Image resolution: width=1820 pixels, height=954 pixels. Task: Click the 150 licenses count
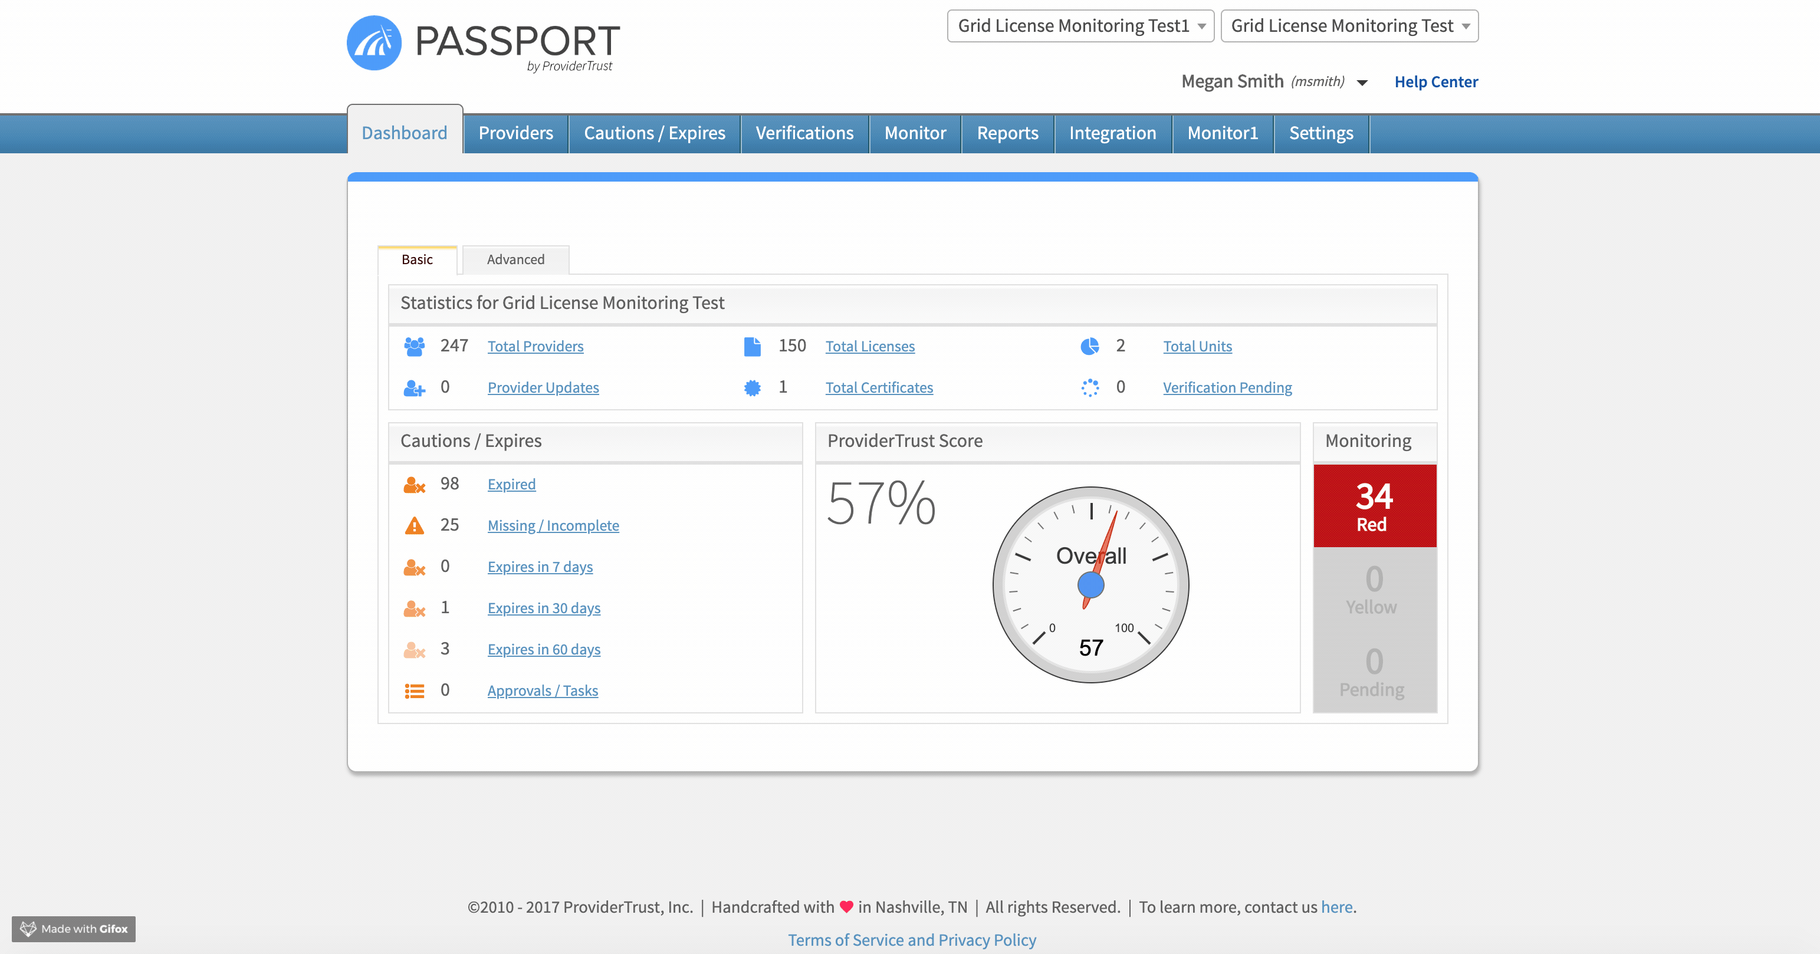pyautogui.click(x=792, y=346)
